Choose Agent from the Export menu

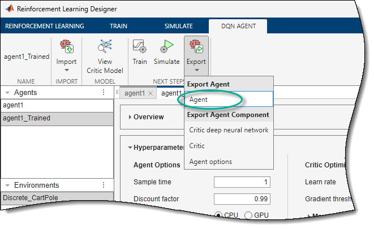[229, 99]
